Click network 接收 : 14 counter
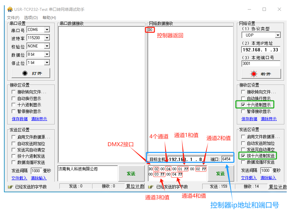The image size is (287, 214). pos(251,186)
